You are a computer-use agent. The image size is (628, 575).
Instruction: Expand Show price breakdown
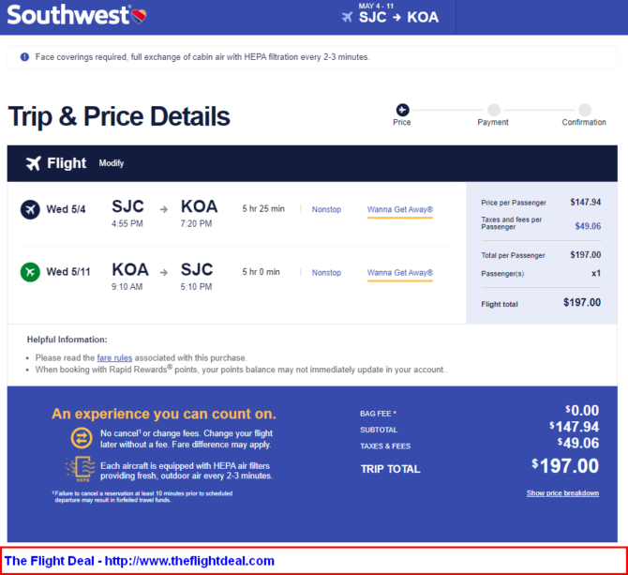click(x=562, y=492)
